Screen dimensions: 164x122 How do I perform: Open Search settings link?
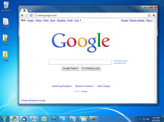tap(137, 20)
